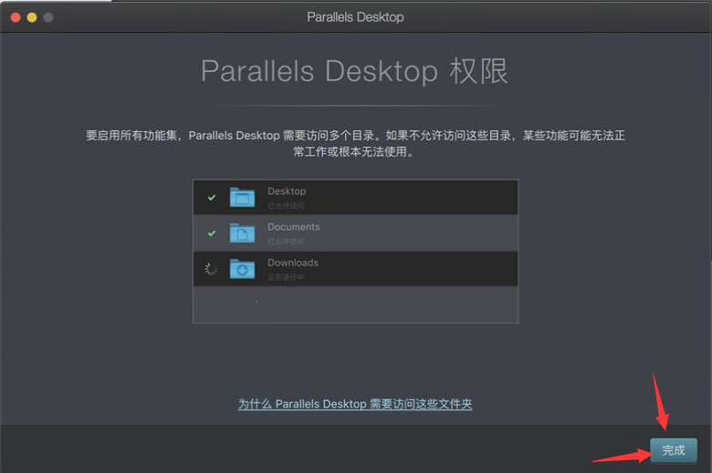Screen dimensions: 712x473
Task: Click the 已允许访问 status under Desktop
Action: click(x=286, y=205)
